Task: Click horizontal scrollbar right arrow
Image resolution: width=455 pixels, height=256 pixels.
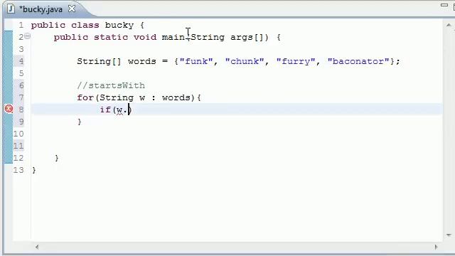Action: (436, 247)
